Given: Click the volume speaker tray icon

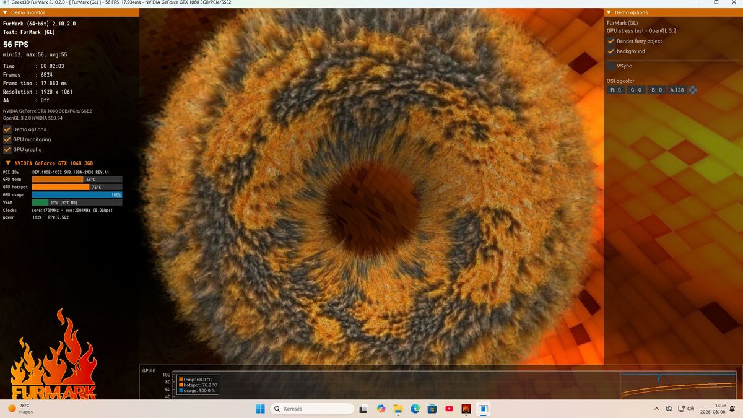Looking at the screenshot, I should coord(691,409).
